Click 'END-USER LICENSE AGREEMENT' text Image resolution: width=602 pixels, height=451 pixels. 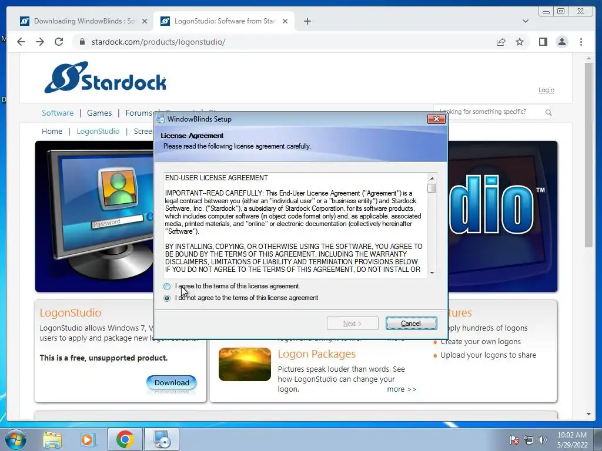[216, 178]
